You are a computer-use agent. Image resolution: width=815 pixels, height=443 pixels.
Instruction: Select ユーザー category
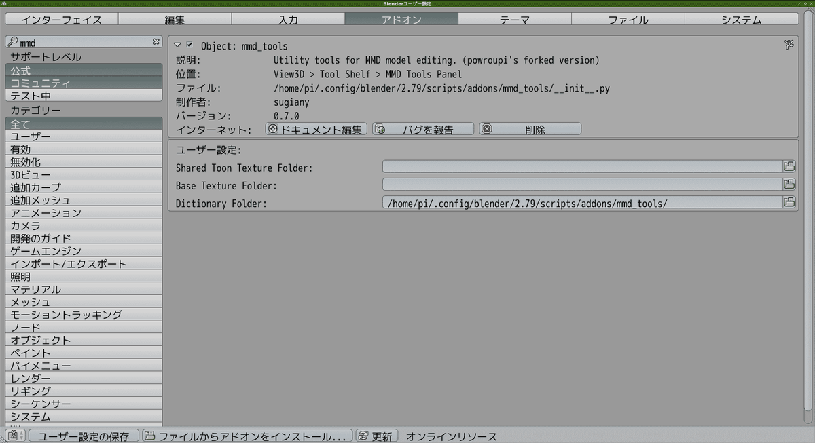84,136
